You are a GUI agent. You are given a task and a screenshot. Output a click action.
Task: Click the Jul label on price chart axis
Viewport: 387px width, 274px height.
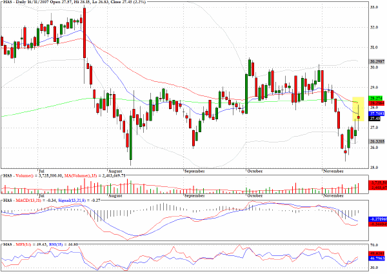pyautogui.click(x=42, y=171)
